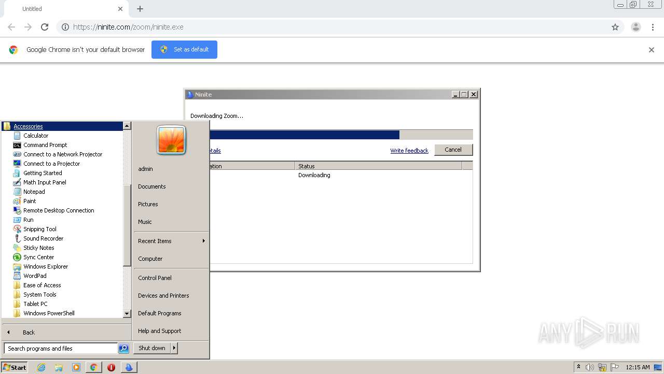Image resolution: width=664 pixels, height=374 pixels.
Task: Open Devices and Printers
Action: point(163,296)
